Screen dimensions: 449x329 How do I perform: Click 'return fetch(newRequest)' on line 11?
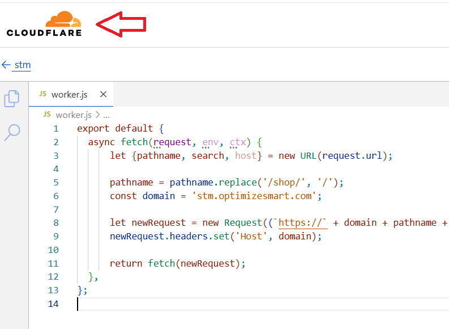click(178, 263)
